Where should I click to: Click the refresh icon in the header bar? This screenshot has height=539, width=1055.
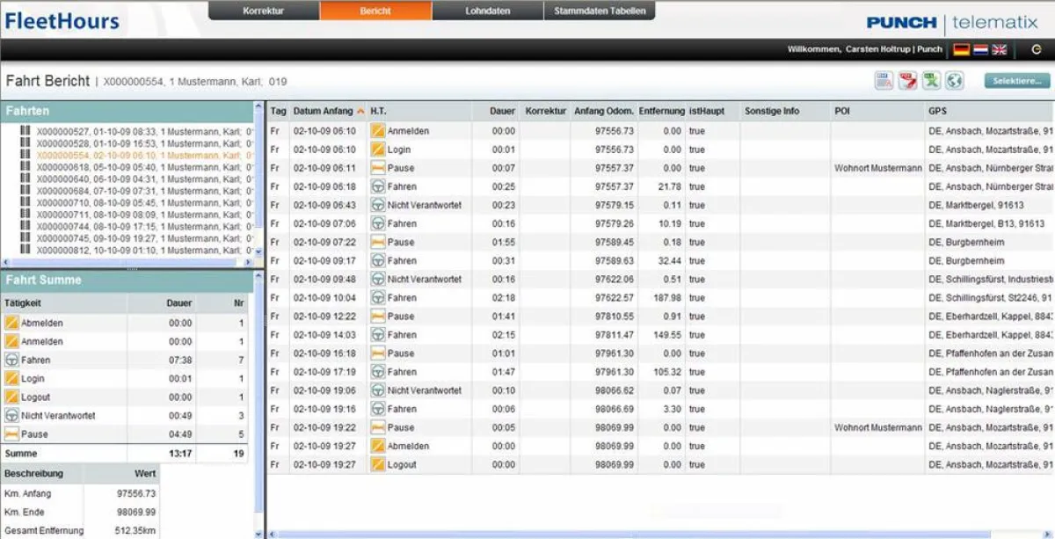pyautogui.click(x=1035, y=50)
